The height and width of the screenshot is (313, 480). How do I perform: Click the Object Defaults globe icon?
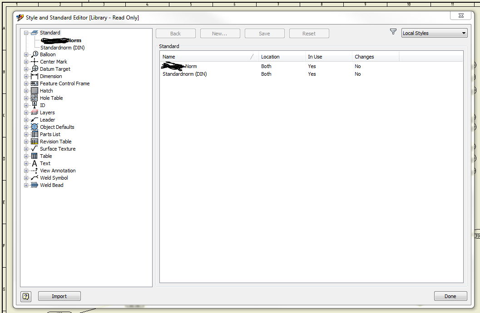click(35, 127)
